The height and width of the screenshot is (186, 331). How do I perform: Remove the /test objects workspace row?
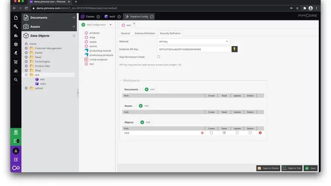(x=260, y=133)
